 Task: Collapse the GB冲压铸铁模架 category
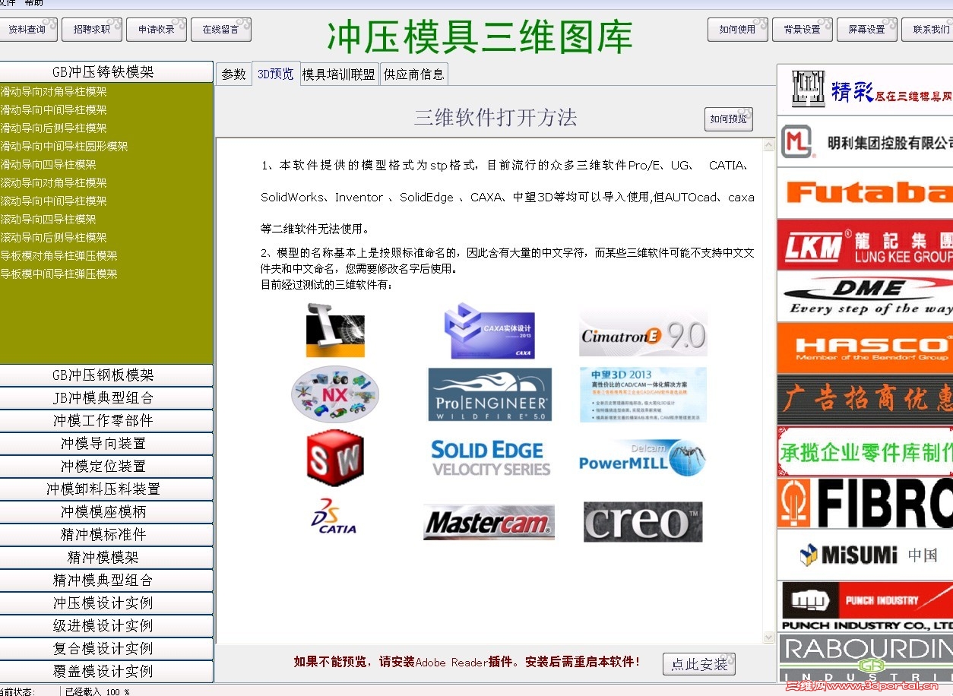[x=105, y=72]
